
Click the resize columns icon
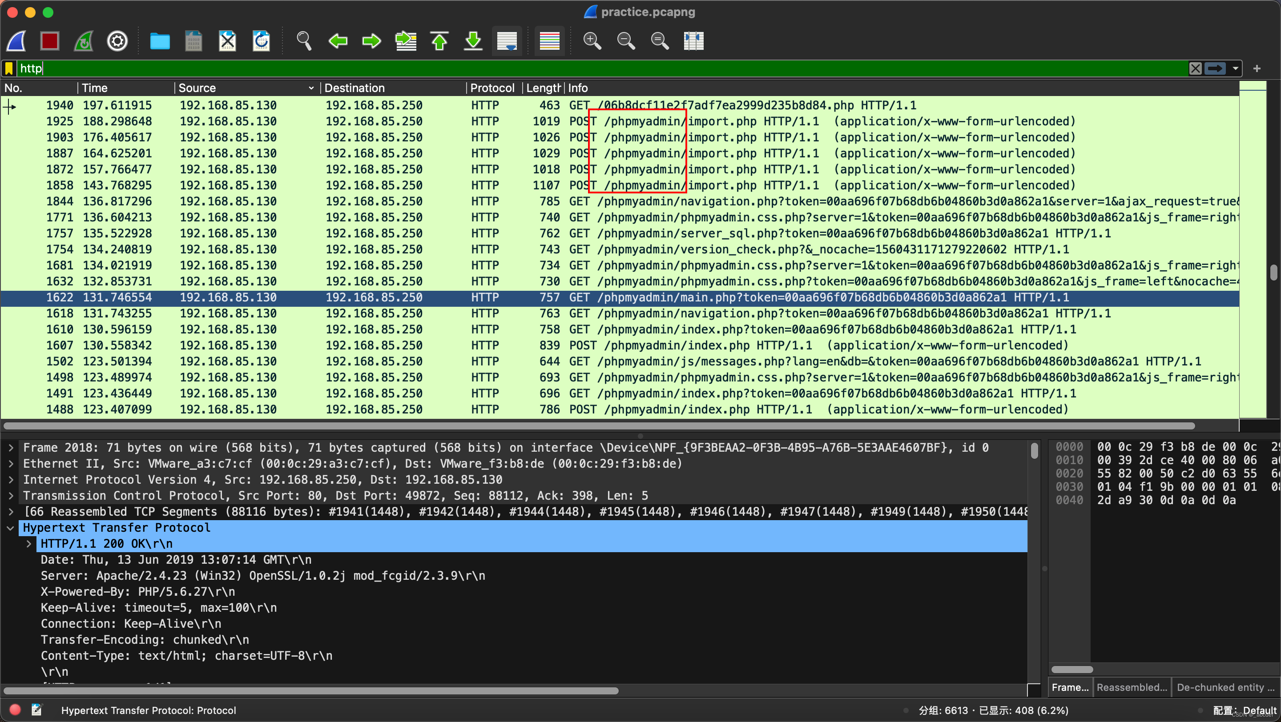(x=693, y=41)
